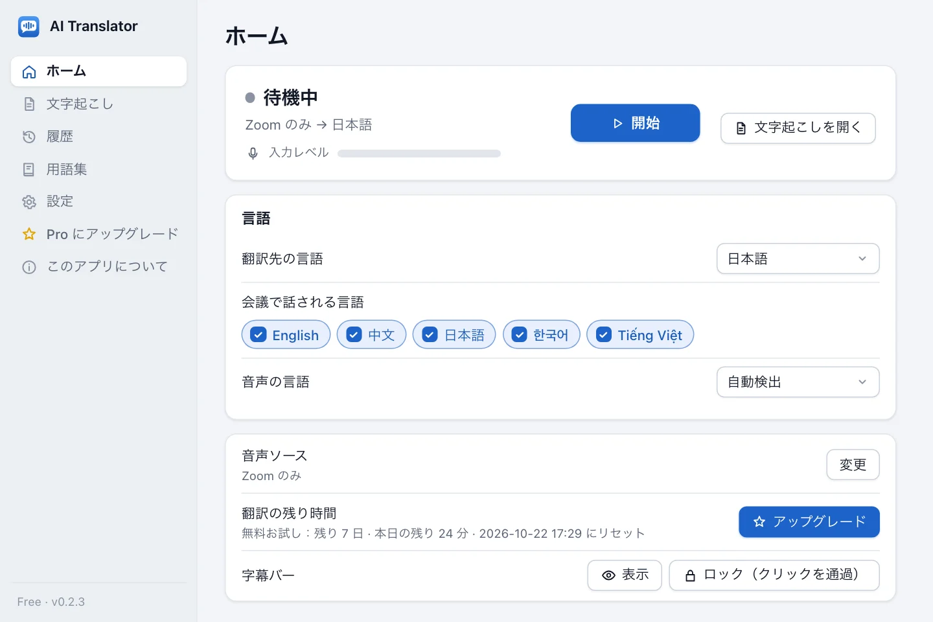Select Pro にアップグレード in the sidebar
933x622 pixels.
[x=98, y=234]
